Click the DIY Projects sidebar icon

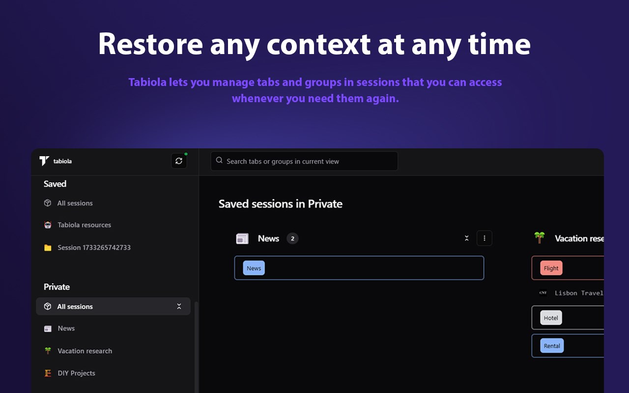(x=48, y=373)
